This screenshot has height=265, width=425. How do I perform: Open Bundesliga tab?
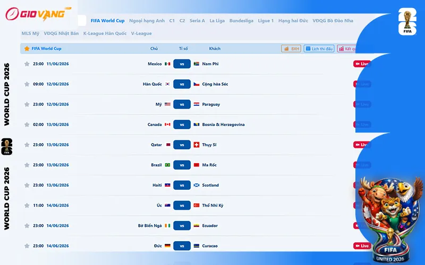(241, 21)
